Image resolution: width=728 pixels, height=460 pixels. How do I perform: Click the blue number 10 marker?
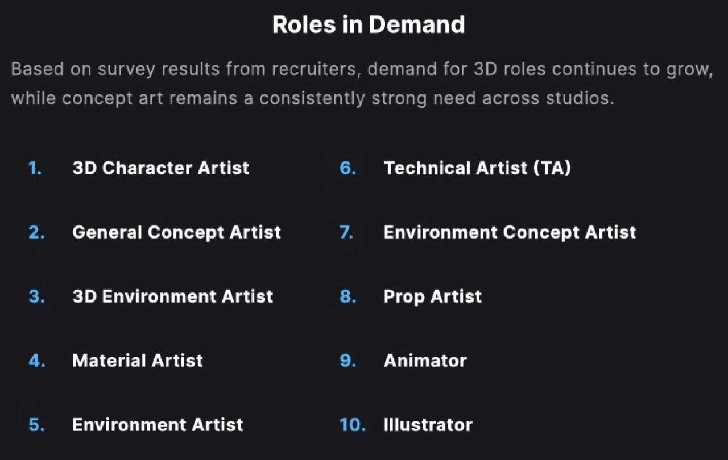tap(353, 425)
